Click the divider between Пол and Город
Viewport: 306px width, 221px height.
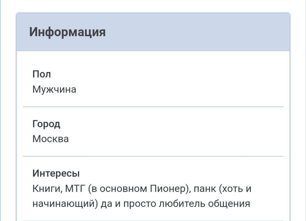pyautogui.click(x=153, y=107)
